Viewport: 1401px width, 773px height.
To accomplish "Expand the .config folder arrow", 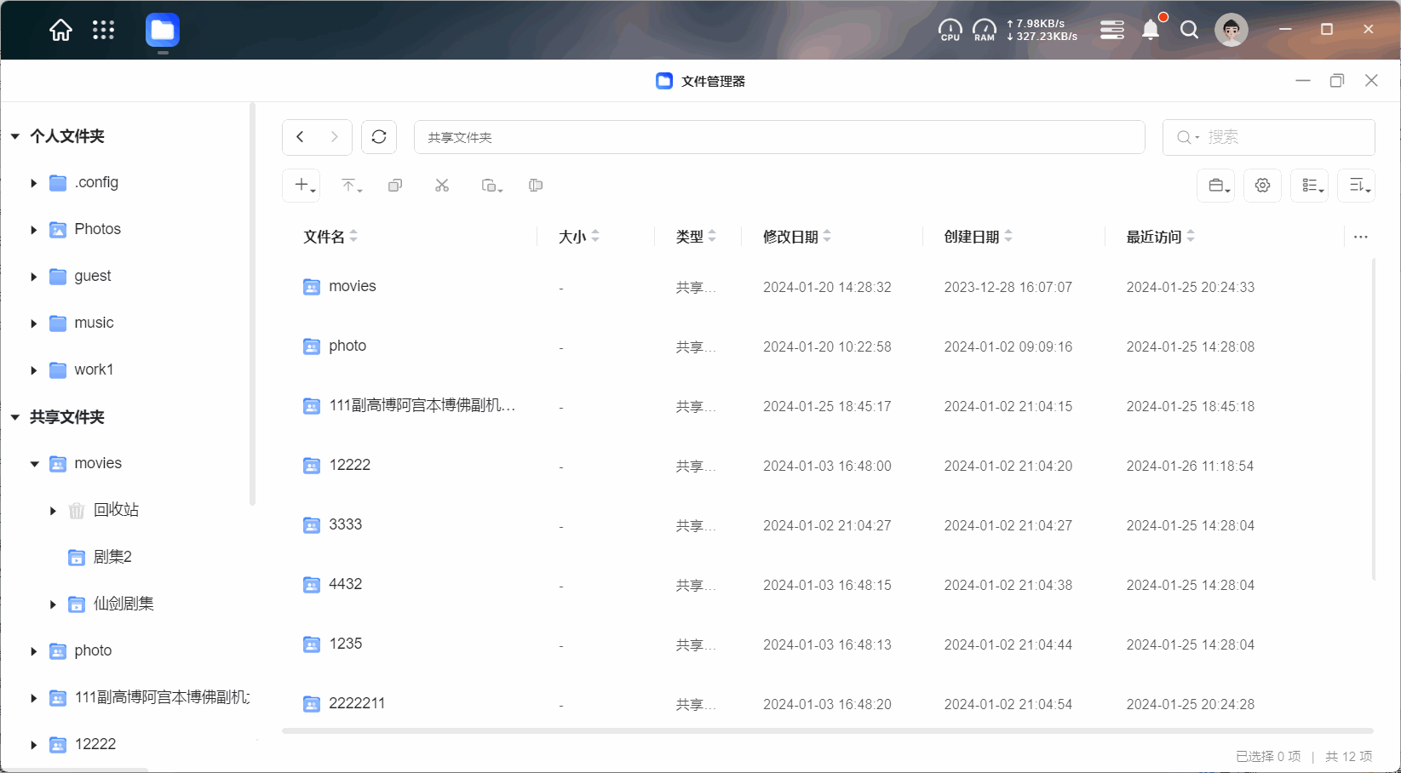I will [34, 183].
